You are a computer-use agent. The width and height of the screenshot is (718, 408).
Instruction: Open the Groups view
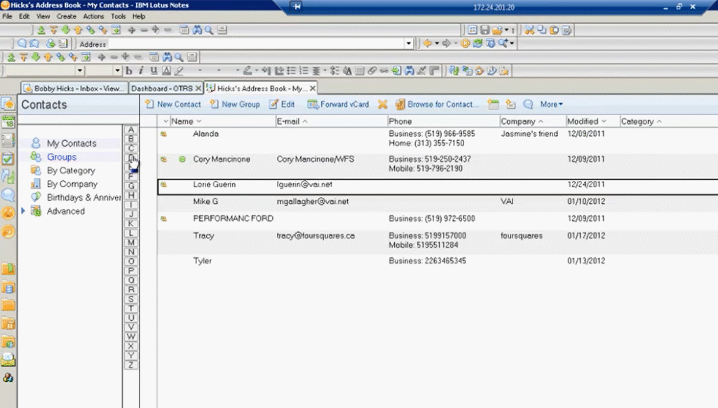click(62, 157)
